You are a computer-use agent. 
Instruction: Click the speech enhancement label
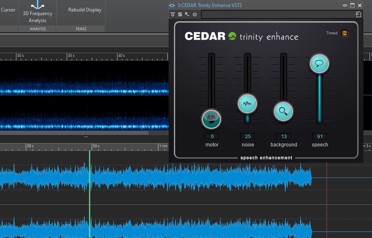point(266,158)
